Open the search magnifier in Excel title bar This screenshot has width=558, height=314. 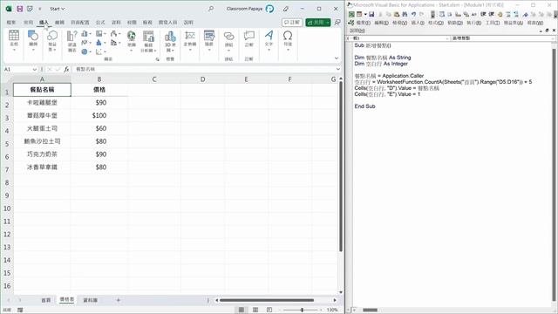tap(211, 9)
